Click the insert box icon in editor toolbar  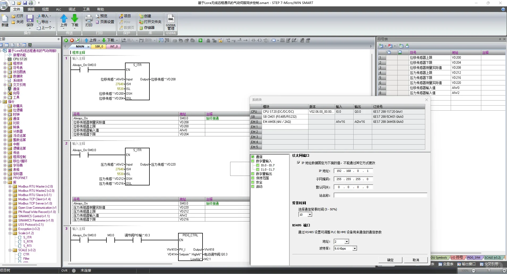point(265,40)
